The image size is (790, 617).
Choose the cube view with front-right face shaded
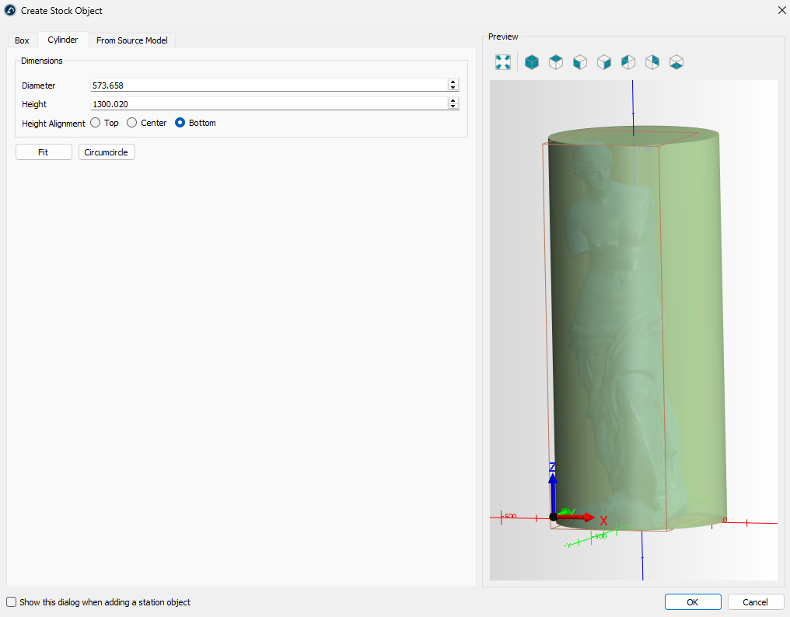(604, 62)
